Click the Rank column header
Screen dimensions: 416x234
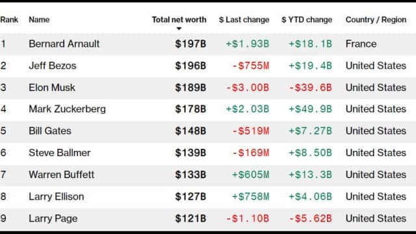tap(9, 19)
